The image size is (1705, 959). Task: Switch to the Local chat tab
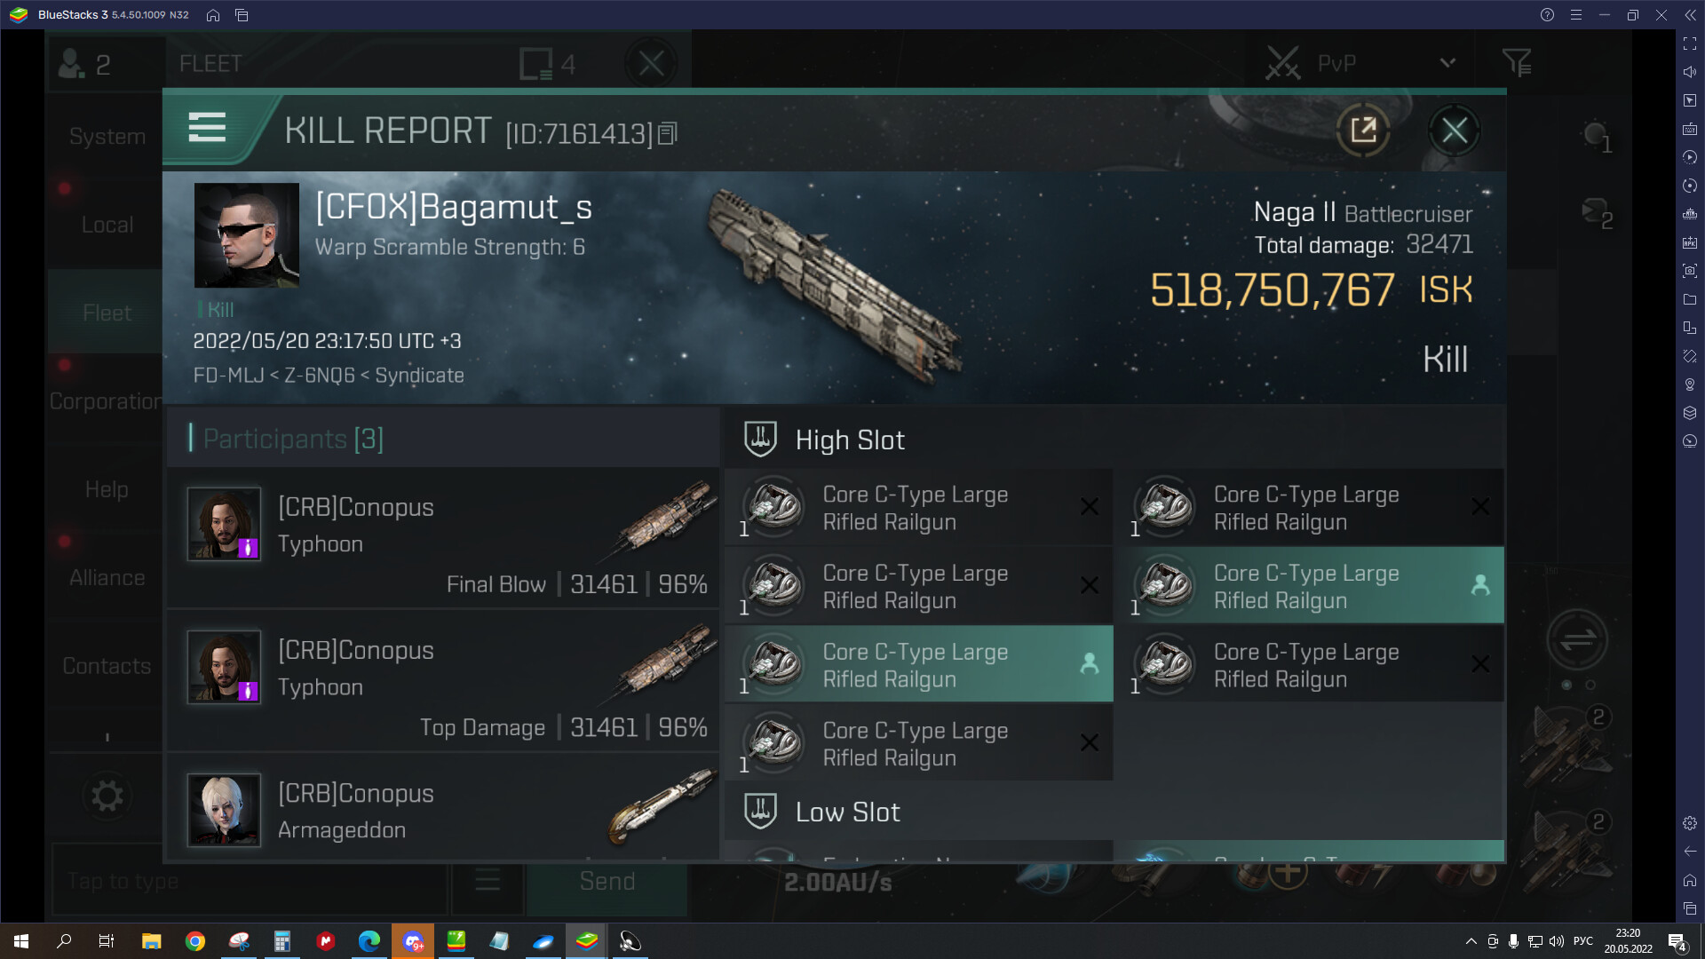pyautogui.click(x=107, y=225)
